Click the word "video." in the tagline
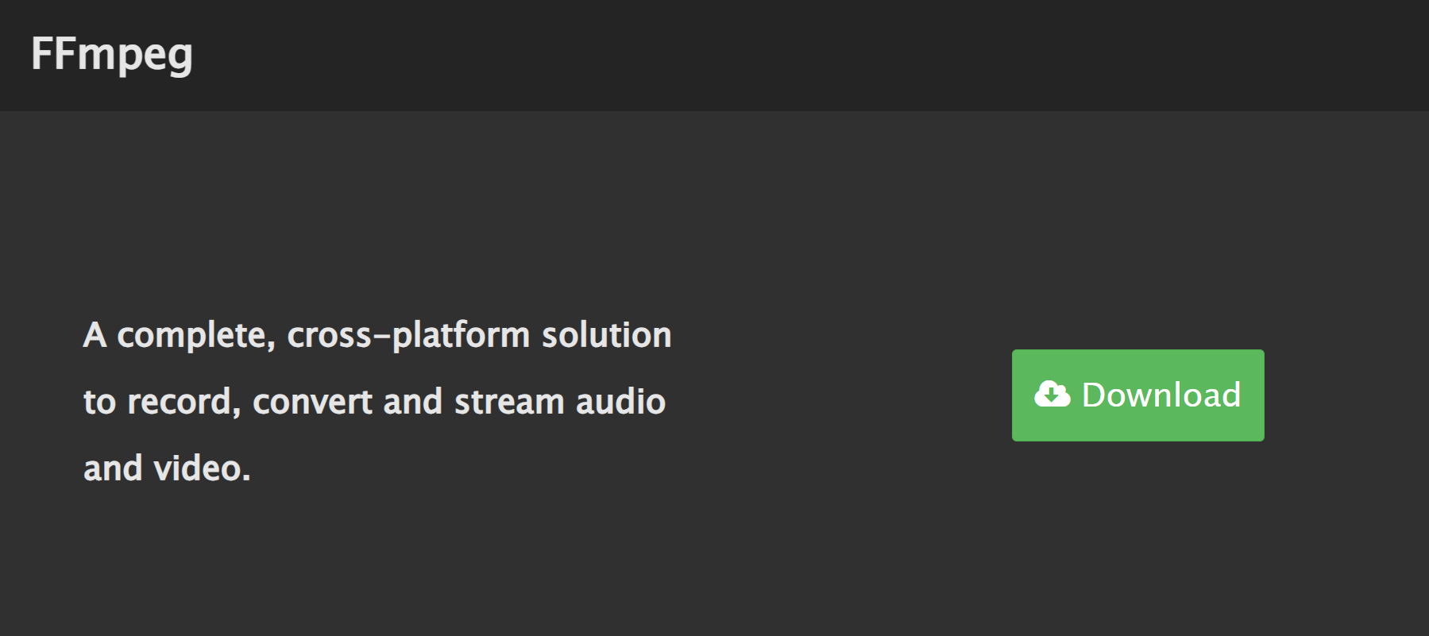The image size is (1429, 636). point(202,468)
